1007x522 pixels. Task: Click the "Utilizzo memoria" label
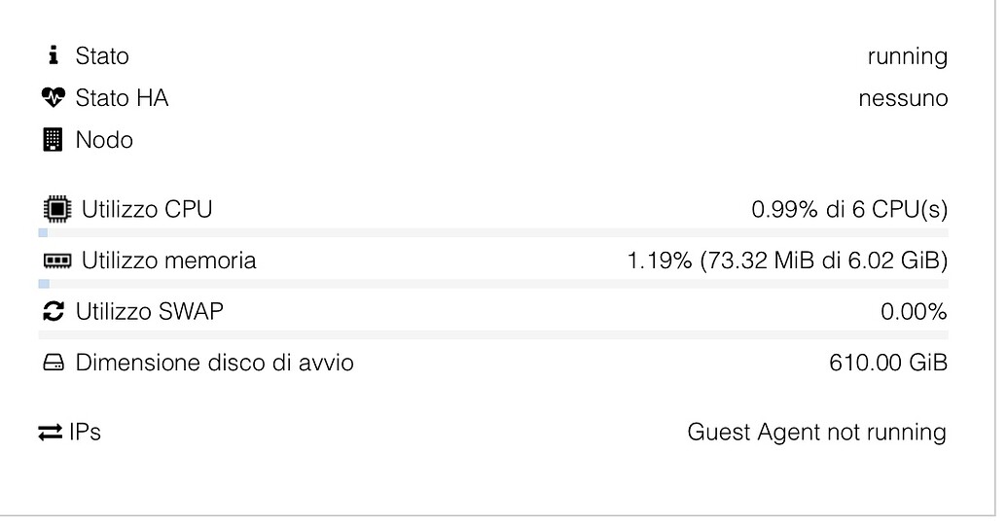pos(169,261)
